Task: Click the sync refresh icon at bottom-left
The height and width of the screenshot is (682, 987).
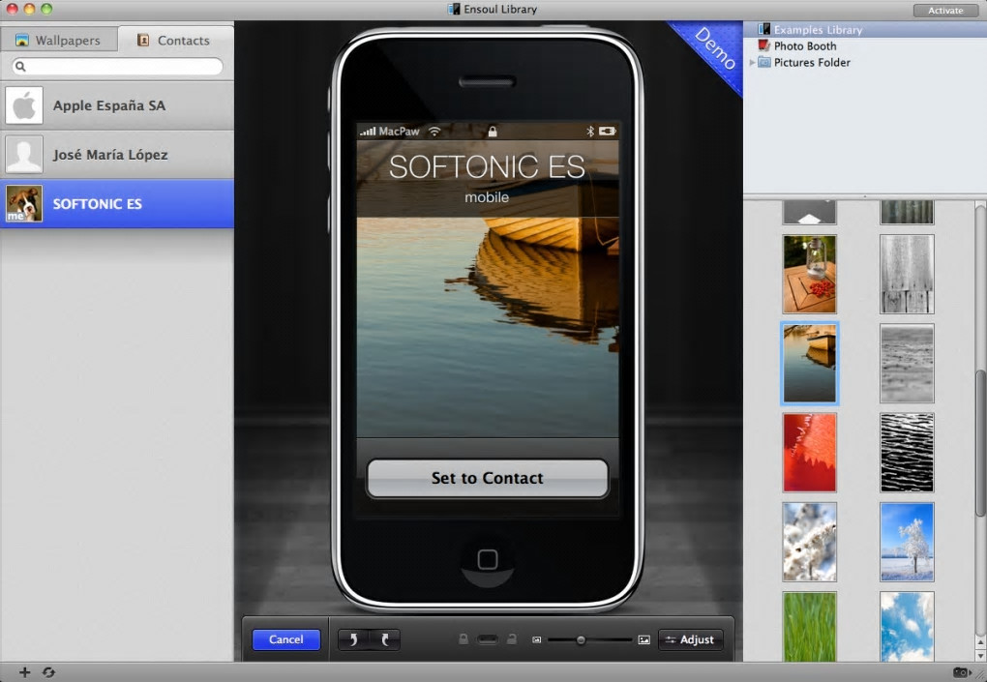Action: (48, 672)
